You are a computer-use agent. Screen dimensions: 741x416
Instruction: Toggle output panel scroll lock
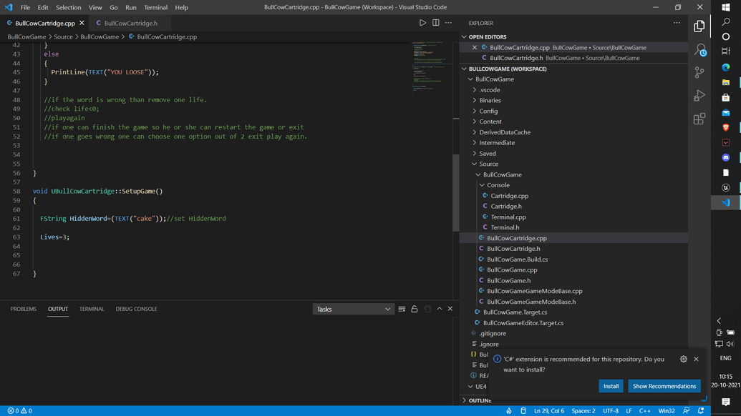point(415,309)
